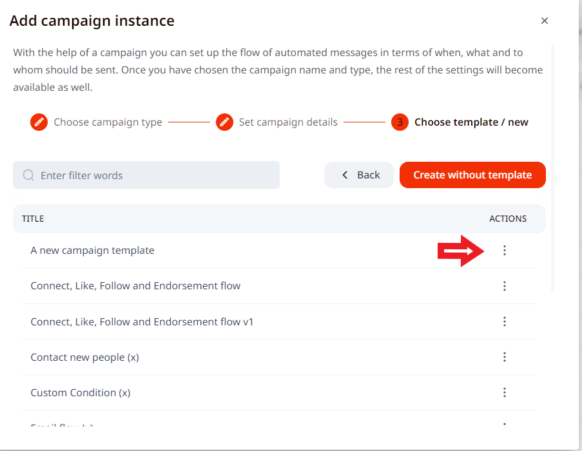Select Contact new people (x) template

[x=84, y=357]
